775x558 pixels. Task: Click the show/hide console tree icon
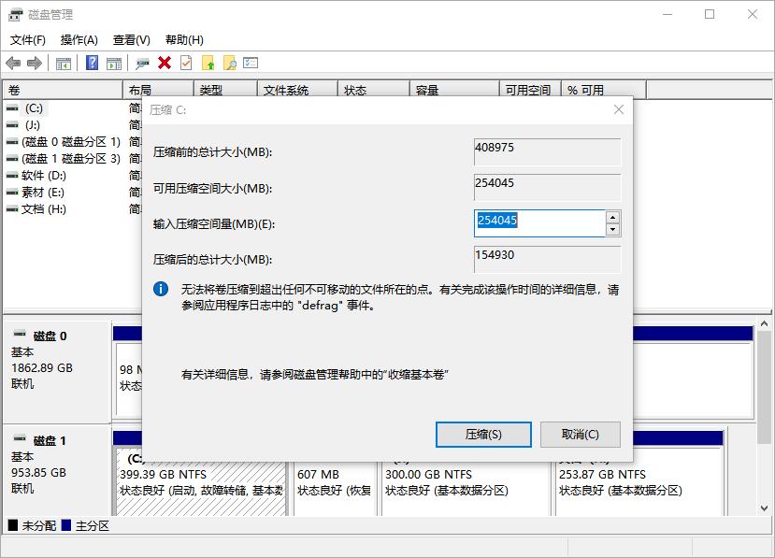[x=64, y=63]
